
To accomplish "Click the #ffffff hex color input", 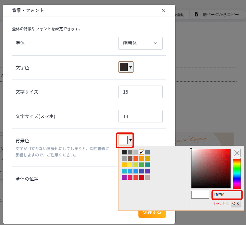I will click(x=227, y=195).
